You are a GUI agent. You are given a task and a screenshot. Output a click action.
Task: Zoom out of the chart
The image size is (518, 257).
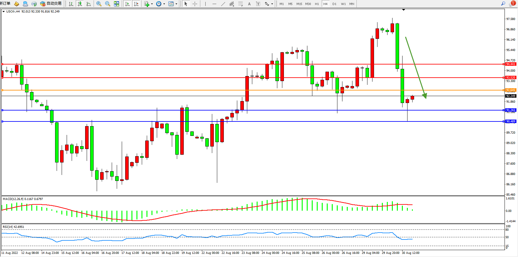click(108, 4)
